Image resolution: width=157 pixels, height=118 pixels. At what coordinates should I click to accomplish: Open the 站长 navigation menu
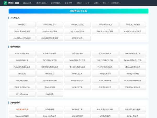point(88,3)
